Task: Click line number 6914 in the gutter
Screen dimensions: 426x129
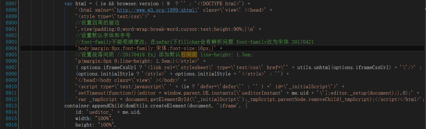Action: 11,112
